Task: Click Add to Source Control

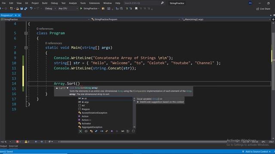Action: click(x=256, y=151)
